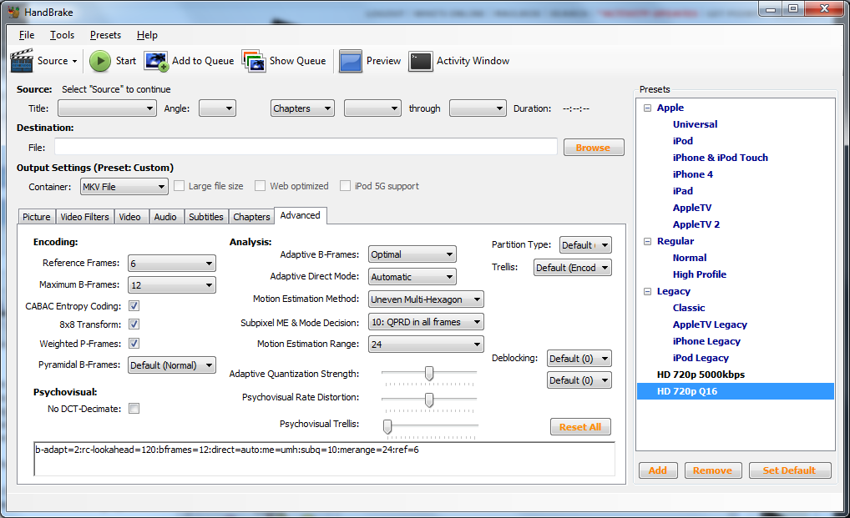Open the Maximum B-Frames dropdown
Viewport: 850px width, 518px height.
pos(172,285)
